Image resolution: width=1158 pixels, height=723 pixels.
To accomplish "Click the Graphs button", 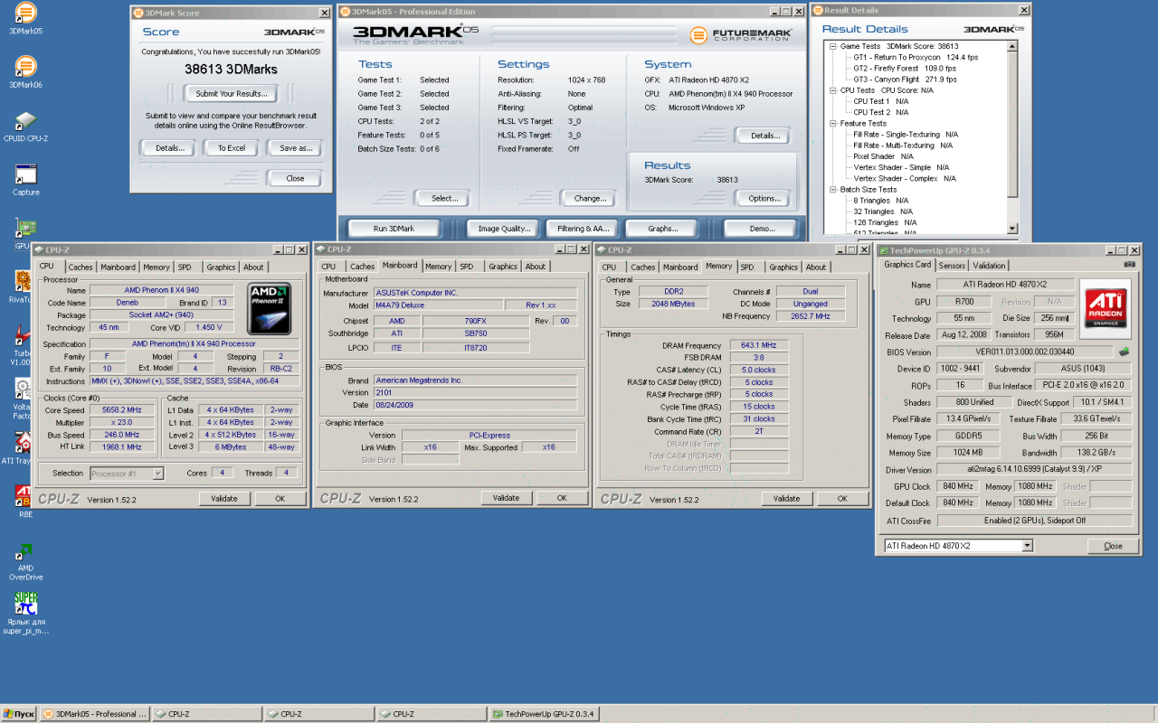I will click(663, 229).
